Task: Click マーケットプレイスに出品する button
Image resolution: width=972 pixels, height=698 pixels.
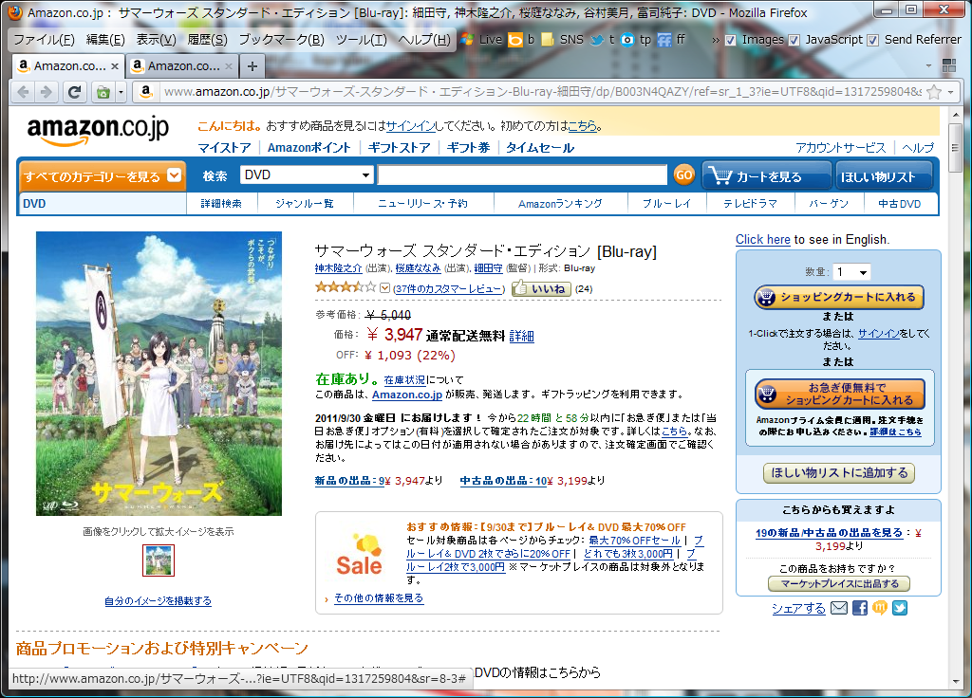Action: 839,583
